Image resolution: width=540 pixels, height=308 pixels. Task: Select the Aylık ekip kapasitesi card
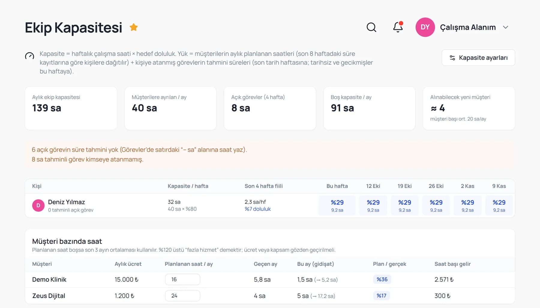(x=71, y=108)
